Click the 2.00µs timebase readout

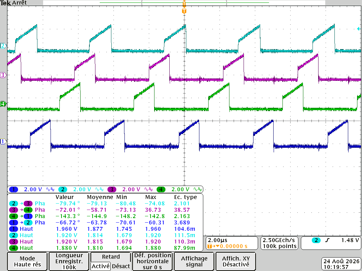pyautogui.click(x=217, y=240)
